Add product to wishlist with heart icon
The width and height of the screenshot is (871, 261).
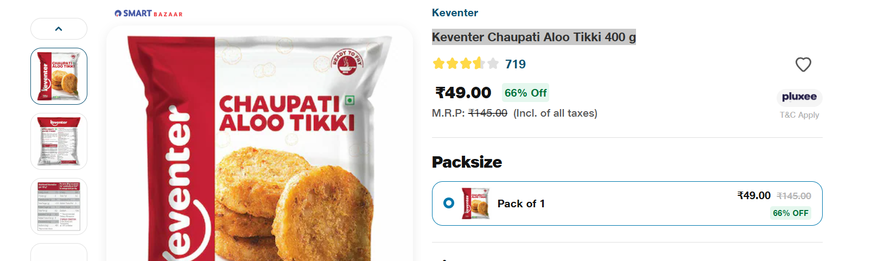tap(803, 65)
